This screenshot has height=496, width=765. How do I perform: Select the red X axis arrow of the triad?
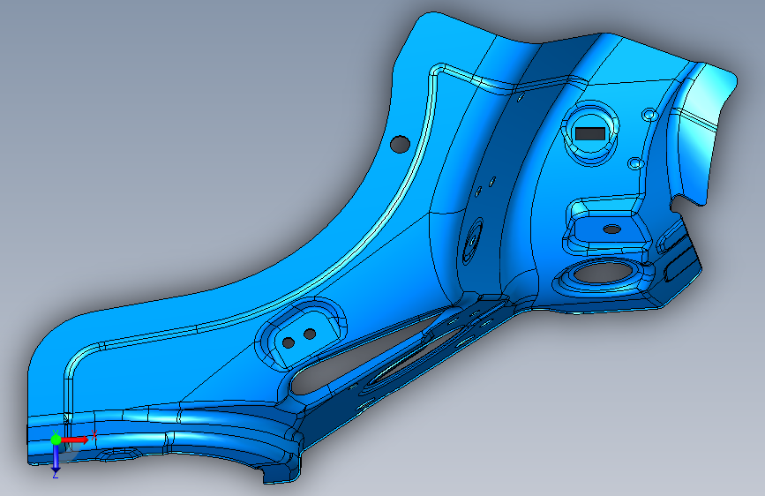point(75,440)
